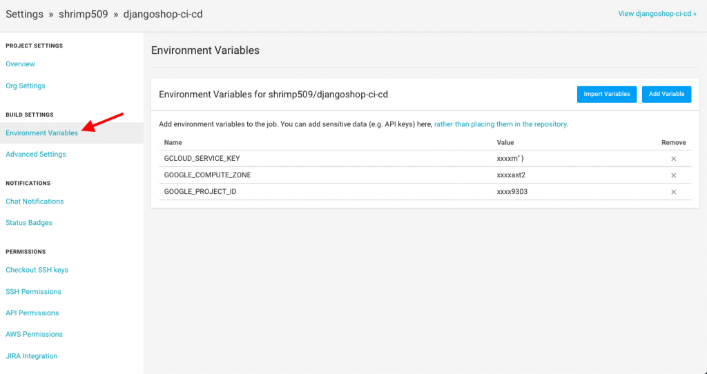707x374 pixels.
Task: Go to Org Settings
Action: pyautogui.click(x=26, y=86)
